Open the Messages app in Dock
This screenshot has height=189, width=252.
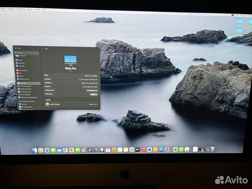tap(53, 150)
